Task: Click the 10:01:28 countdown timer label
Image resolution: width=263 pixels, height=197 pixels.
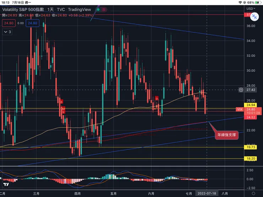Action: click(253, 113)
